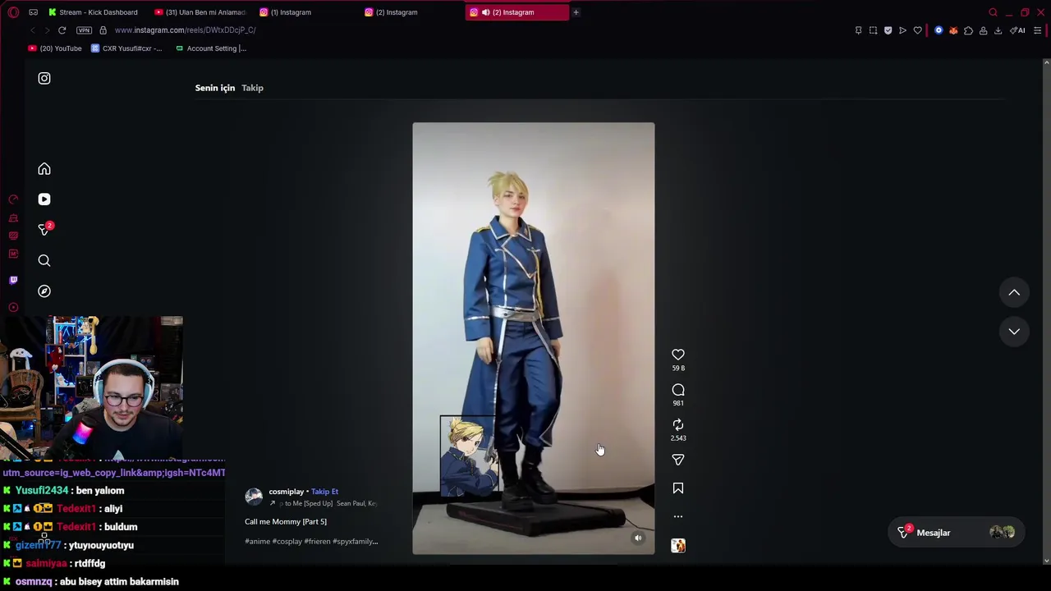Image resolution: width=1051 pixels, height=591 pixels.
Task: Open the Opera GX Corner gamepad icon
Action: [33, 12]
